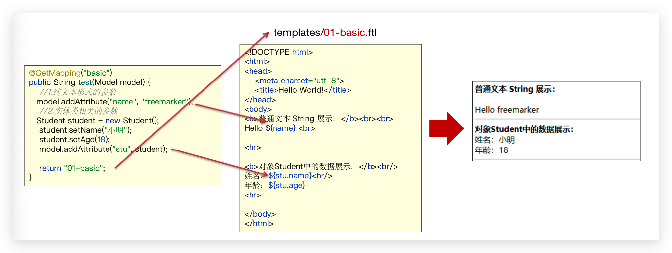Click the opening <body> tag line
The image size is (672, 253).
tap(258, 109)
